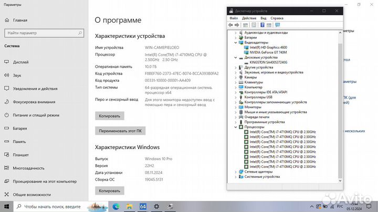378x212 pixels.
Task: Collapse the Дисковые устройства node
Action: 236,58
